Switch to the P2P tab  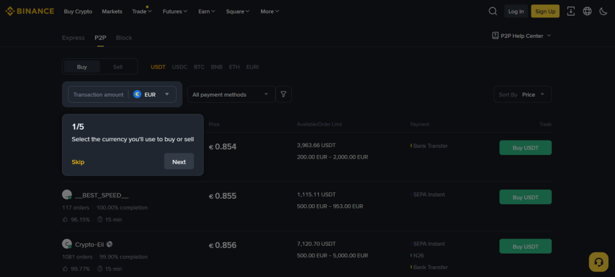click(100, 38)
